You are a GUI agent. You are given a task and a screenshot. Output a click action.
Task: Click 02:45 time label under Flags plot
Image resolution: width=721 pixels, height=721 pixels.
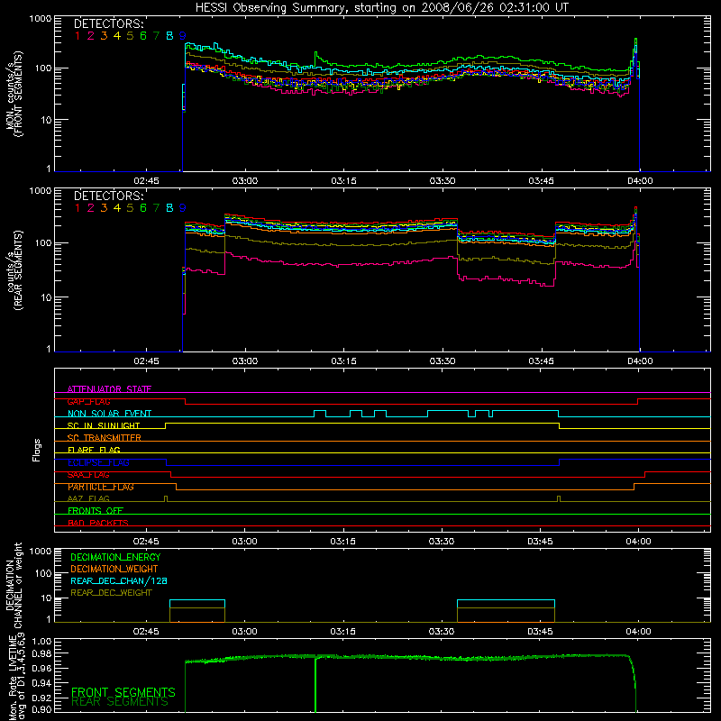tap(146, 542)
